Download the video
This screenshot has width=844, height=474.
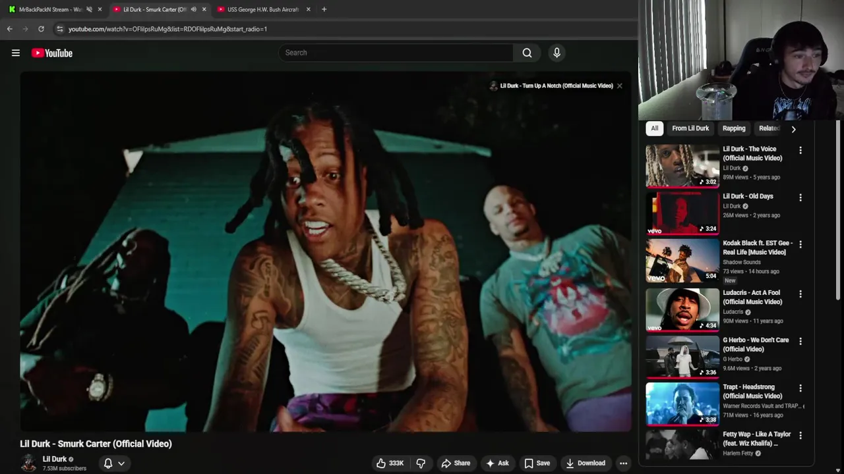pos(586,463)
